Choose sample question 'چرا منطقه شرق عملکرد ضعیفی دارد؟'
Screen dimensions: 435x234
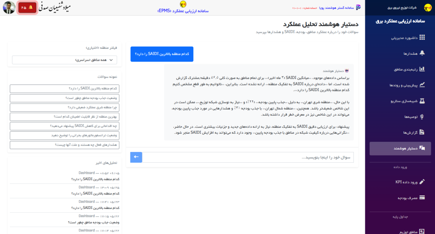(x=65, y=107)
